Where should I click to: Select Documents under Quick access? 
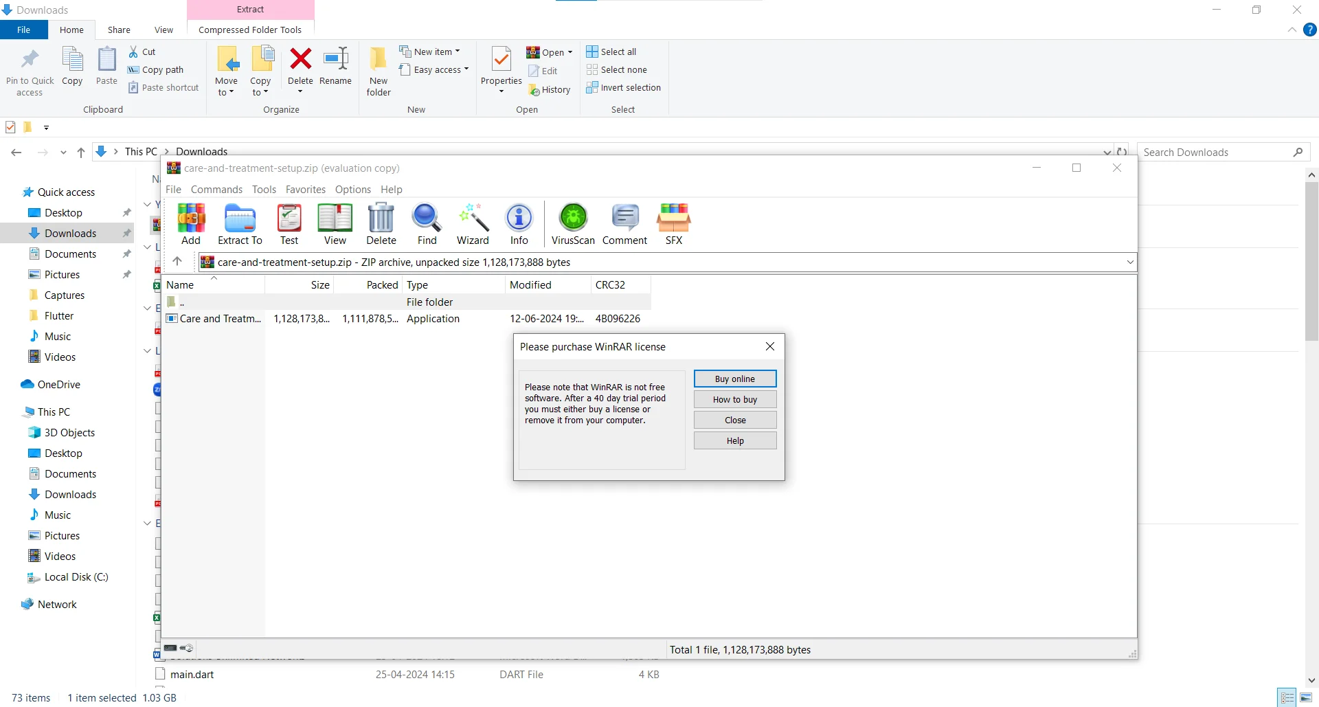click(70, 254)
